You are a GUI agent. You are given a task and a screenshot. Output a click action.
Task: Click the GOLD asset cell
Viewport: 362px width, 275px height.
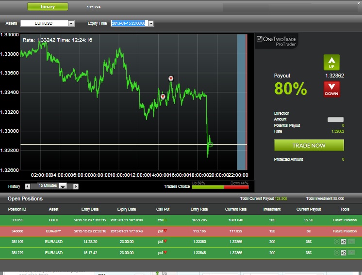coord(53,220)
